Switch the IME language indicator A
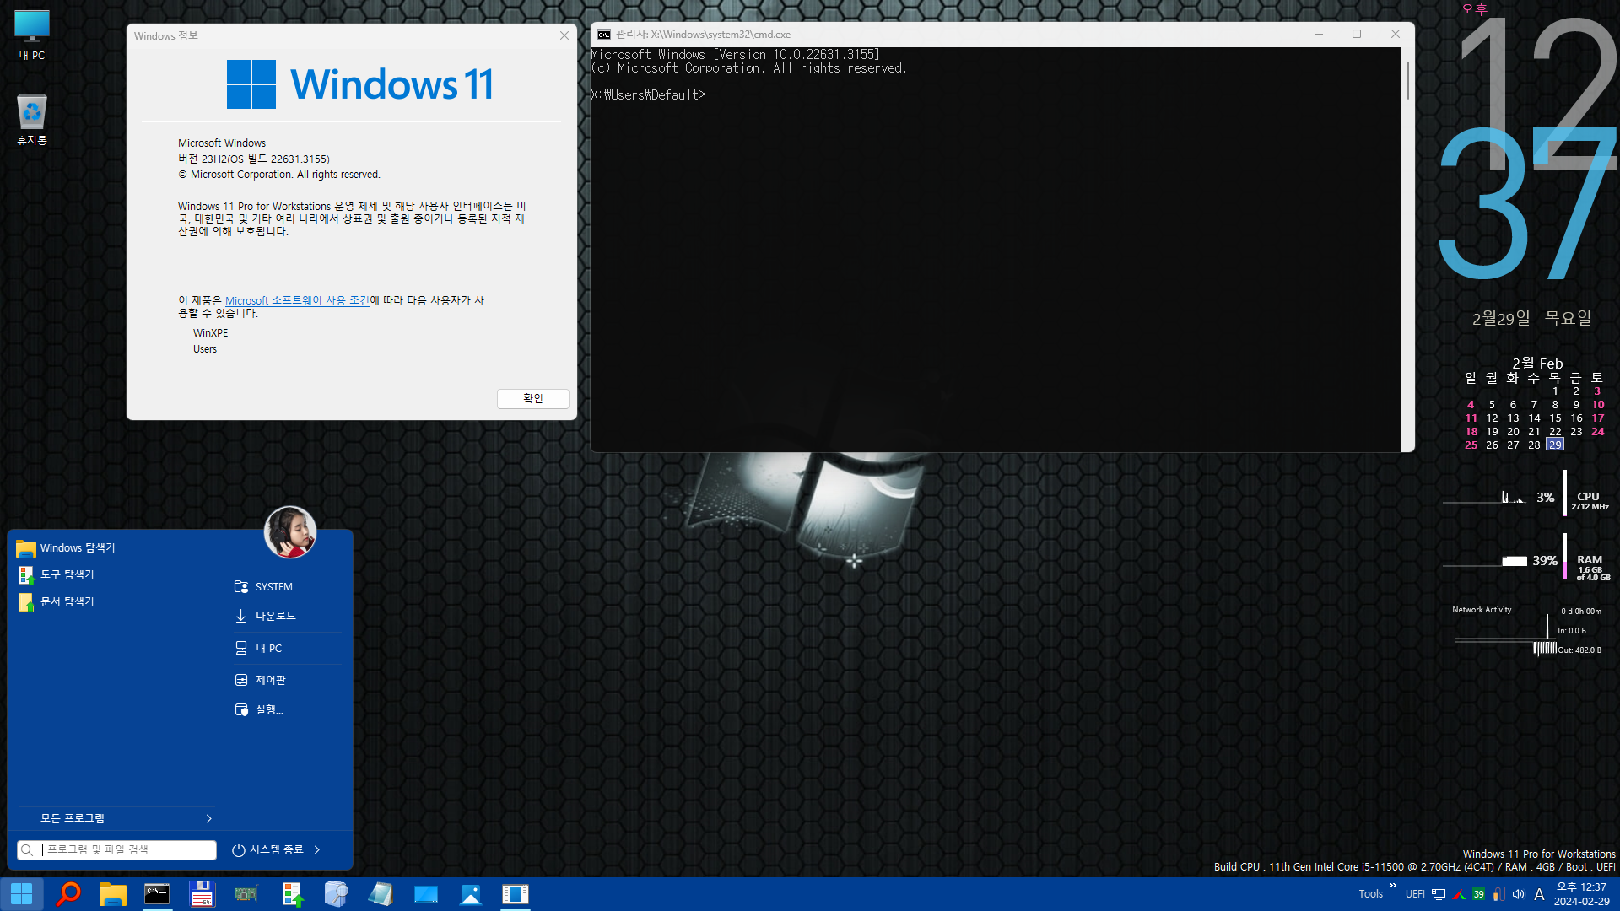1620x911 pixels. (x=1539, y=894)
